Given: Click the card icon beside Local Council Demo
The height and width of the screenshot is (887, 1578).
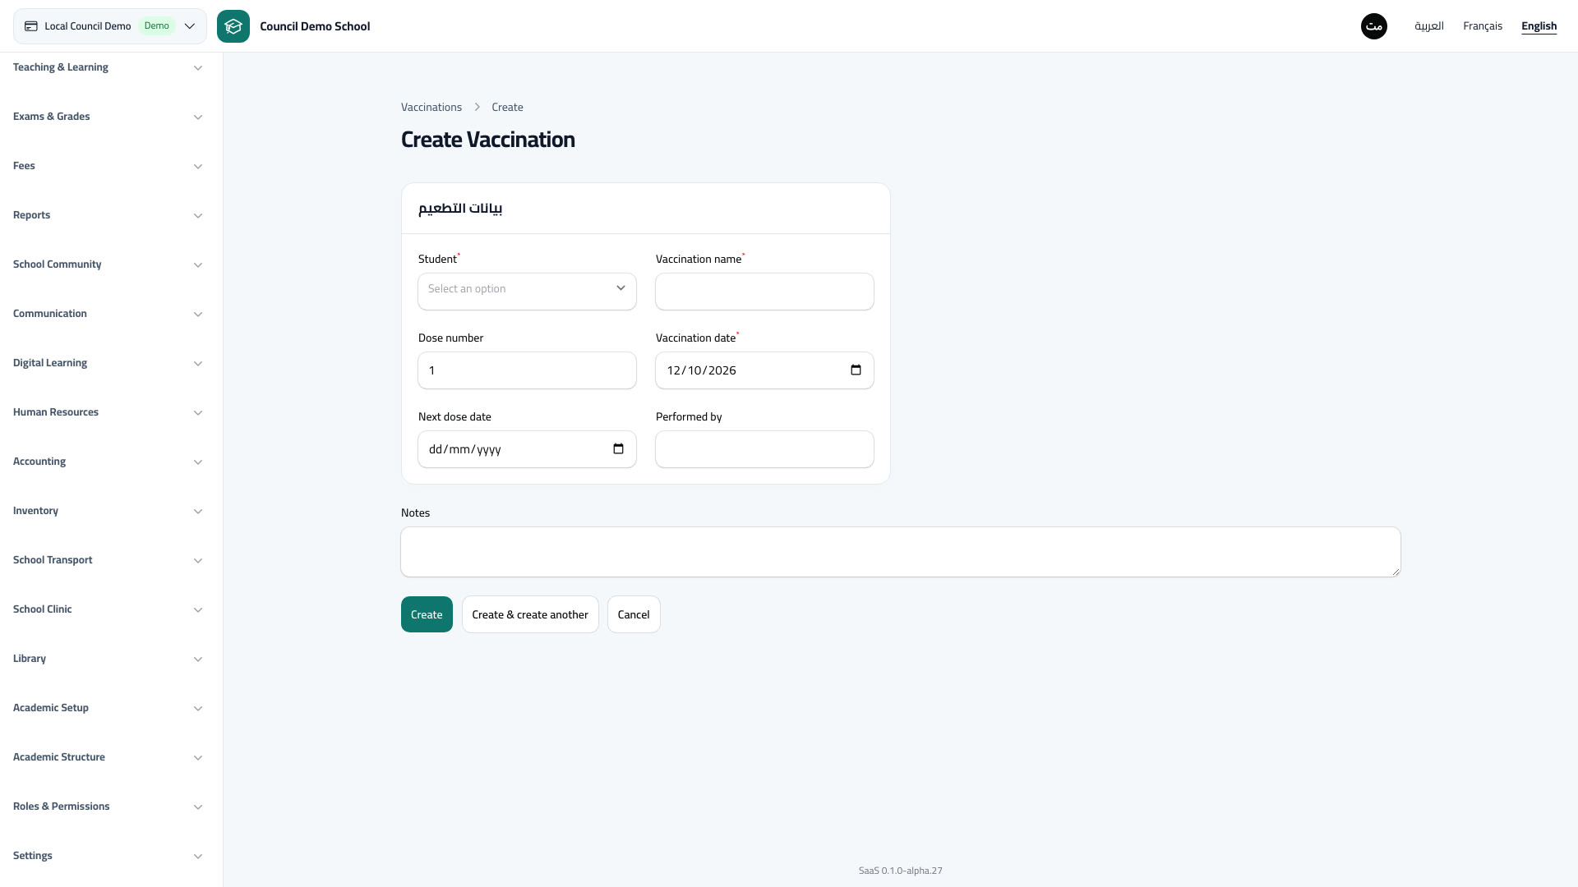Looking at the screenshot, I should point(31,26).
